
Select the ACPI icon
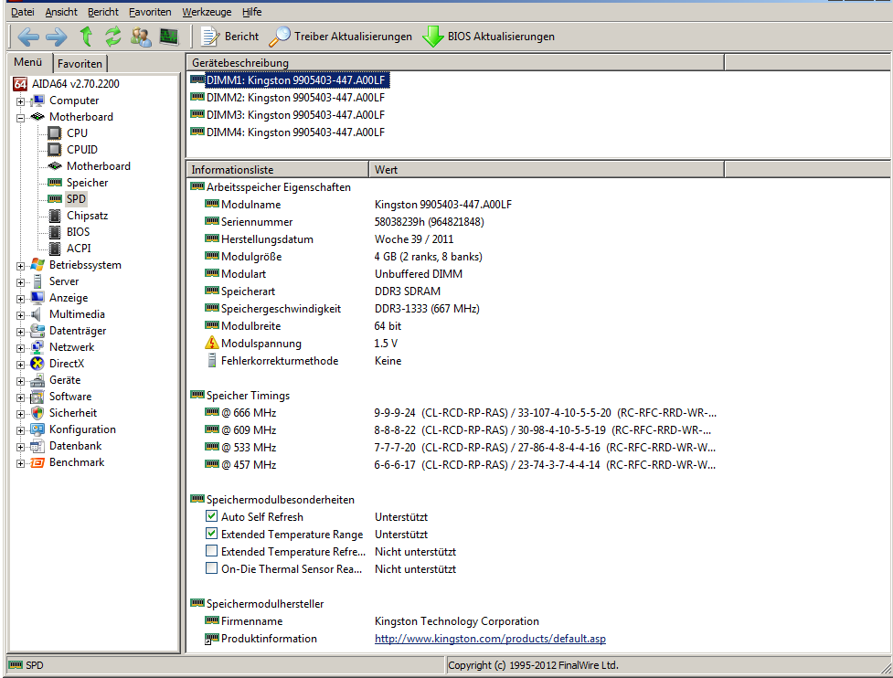[x=55, y=249]
